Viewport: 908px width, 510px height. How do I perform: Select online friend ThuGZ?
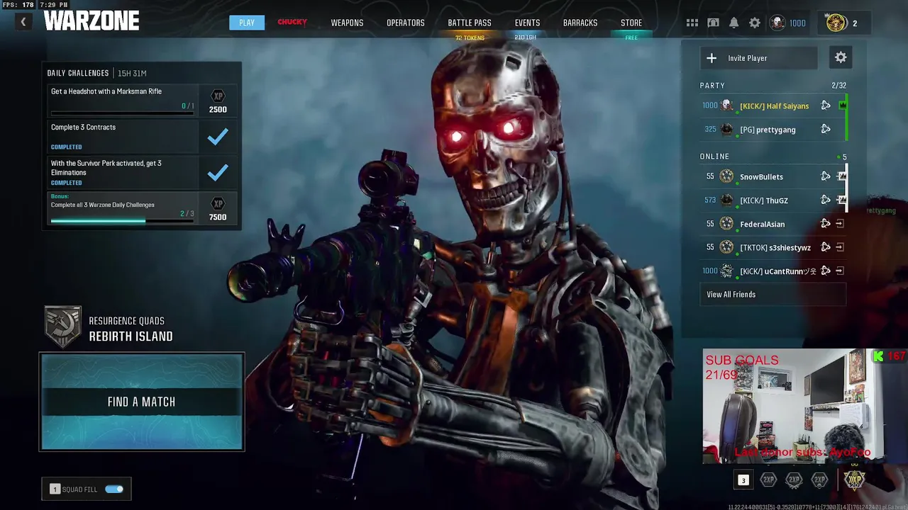point(774,200)
